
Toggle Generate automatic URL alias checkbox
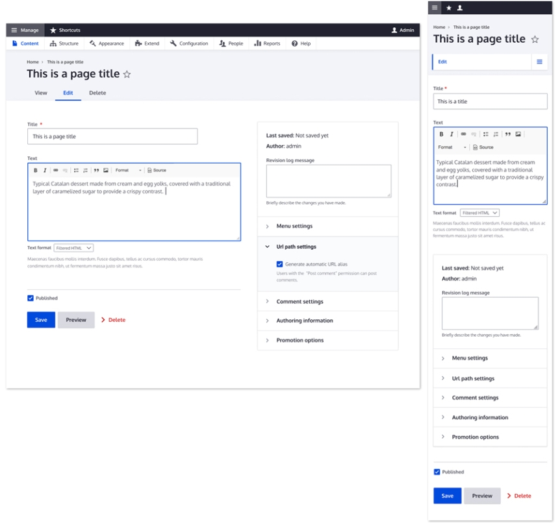coord(280,264)
